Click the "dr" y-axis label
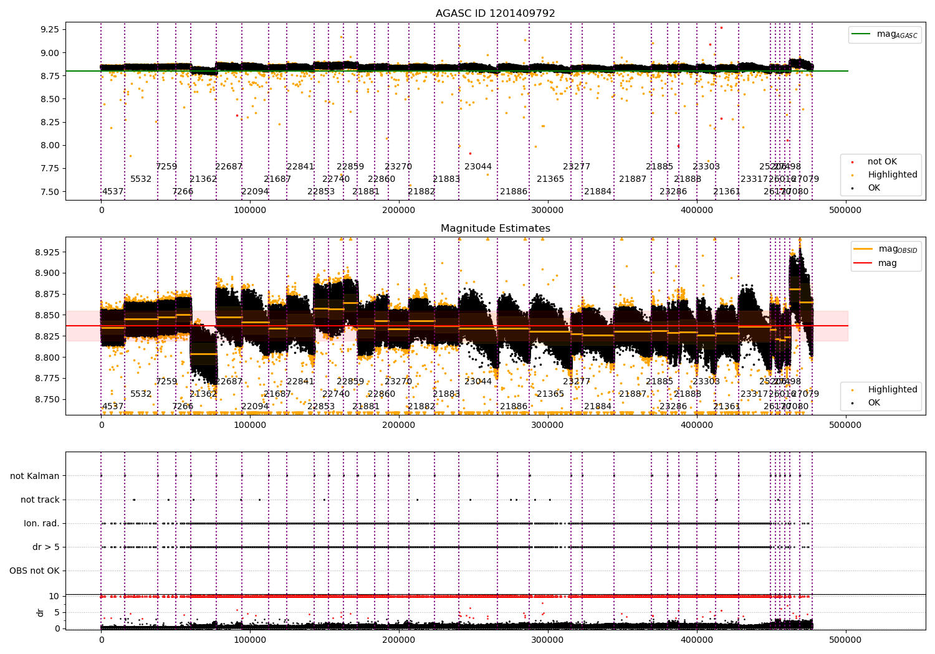 (41, 612)
